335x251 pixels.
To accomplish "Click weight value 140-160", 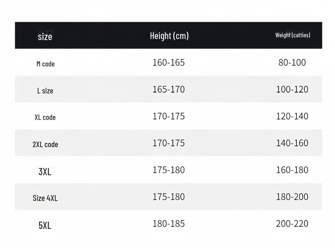I will coord(292,143).
